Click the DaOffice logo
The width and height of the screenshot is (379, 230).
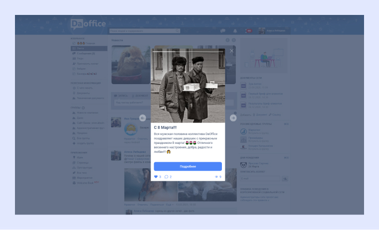(88, 24)
